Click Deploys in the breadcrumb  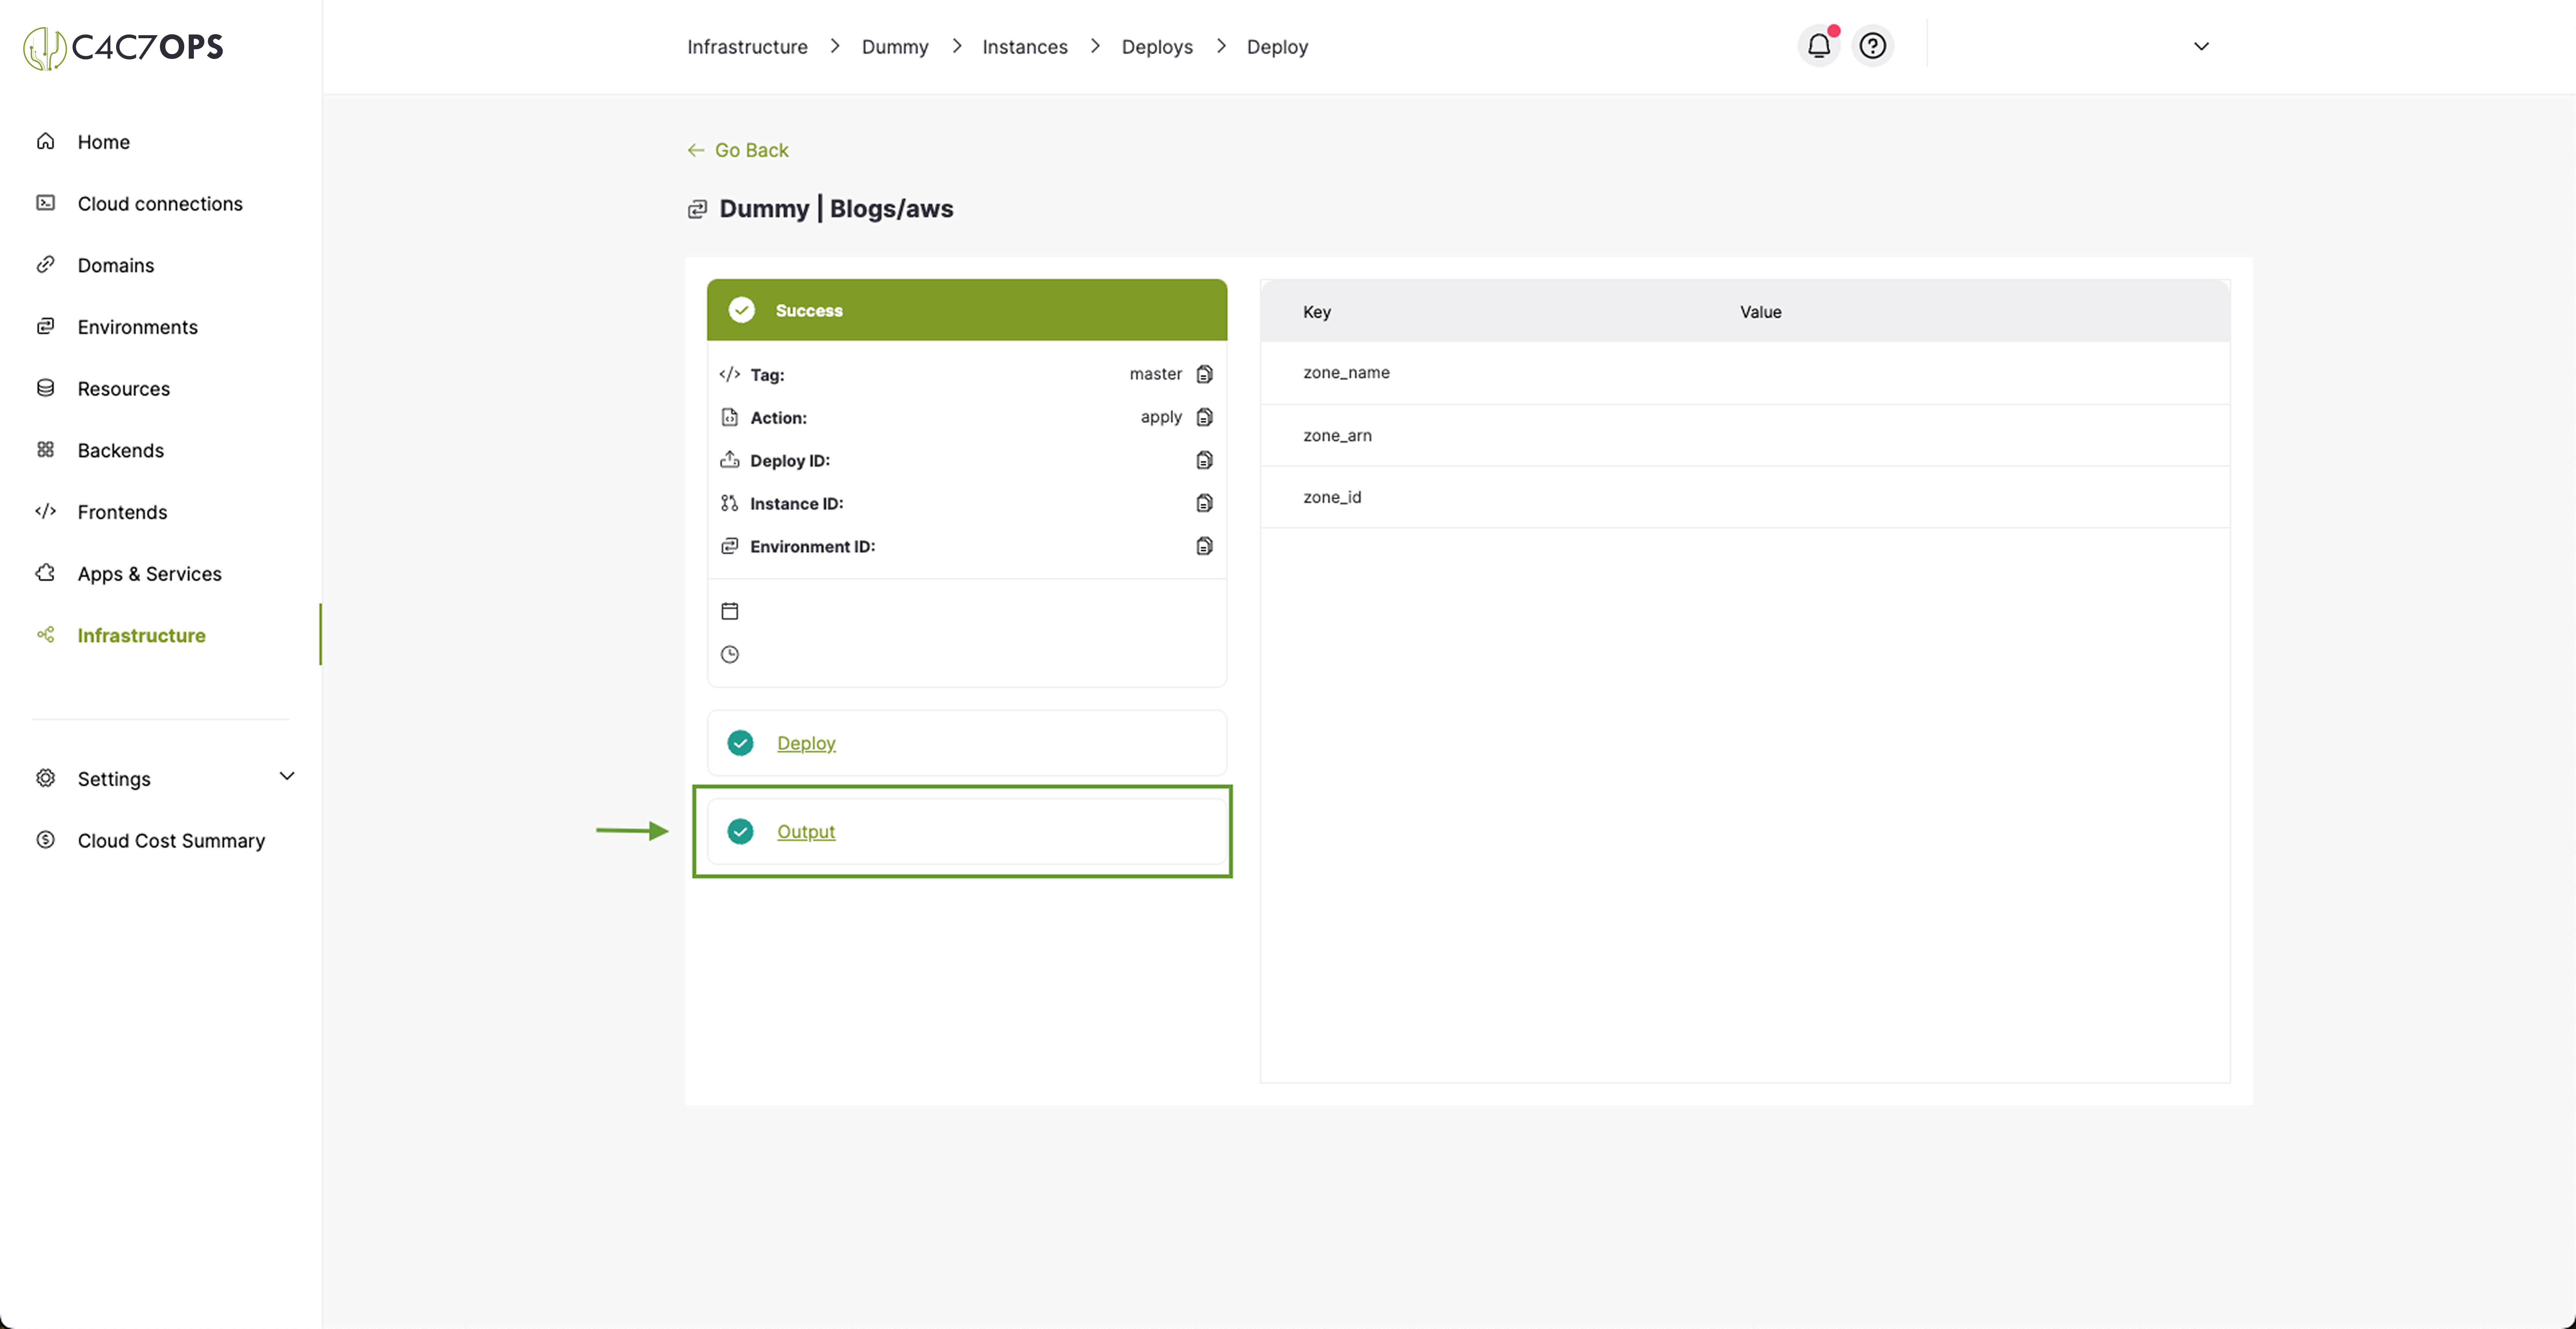coord(1157,47)
